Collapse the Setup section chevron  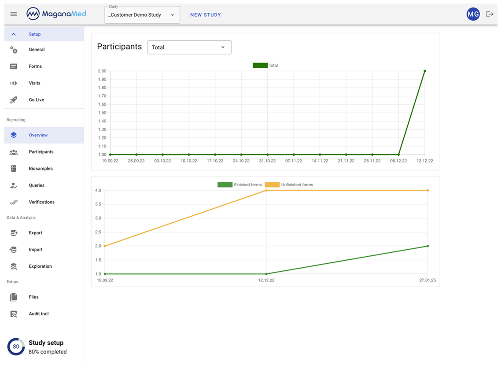point(14,34)
